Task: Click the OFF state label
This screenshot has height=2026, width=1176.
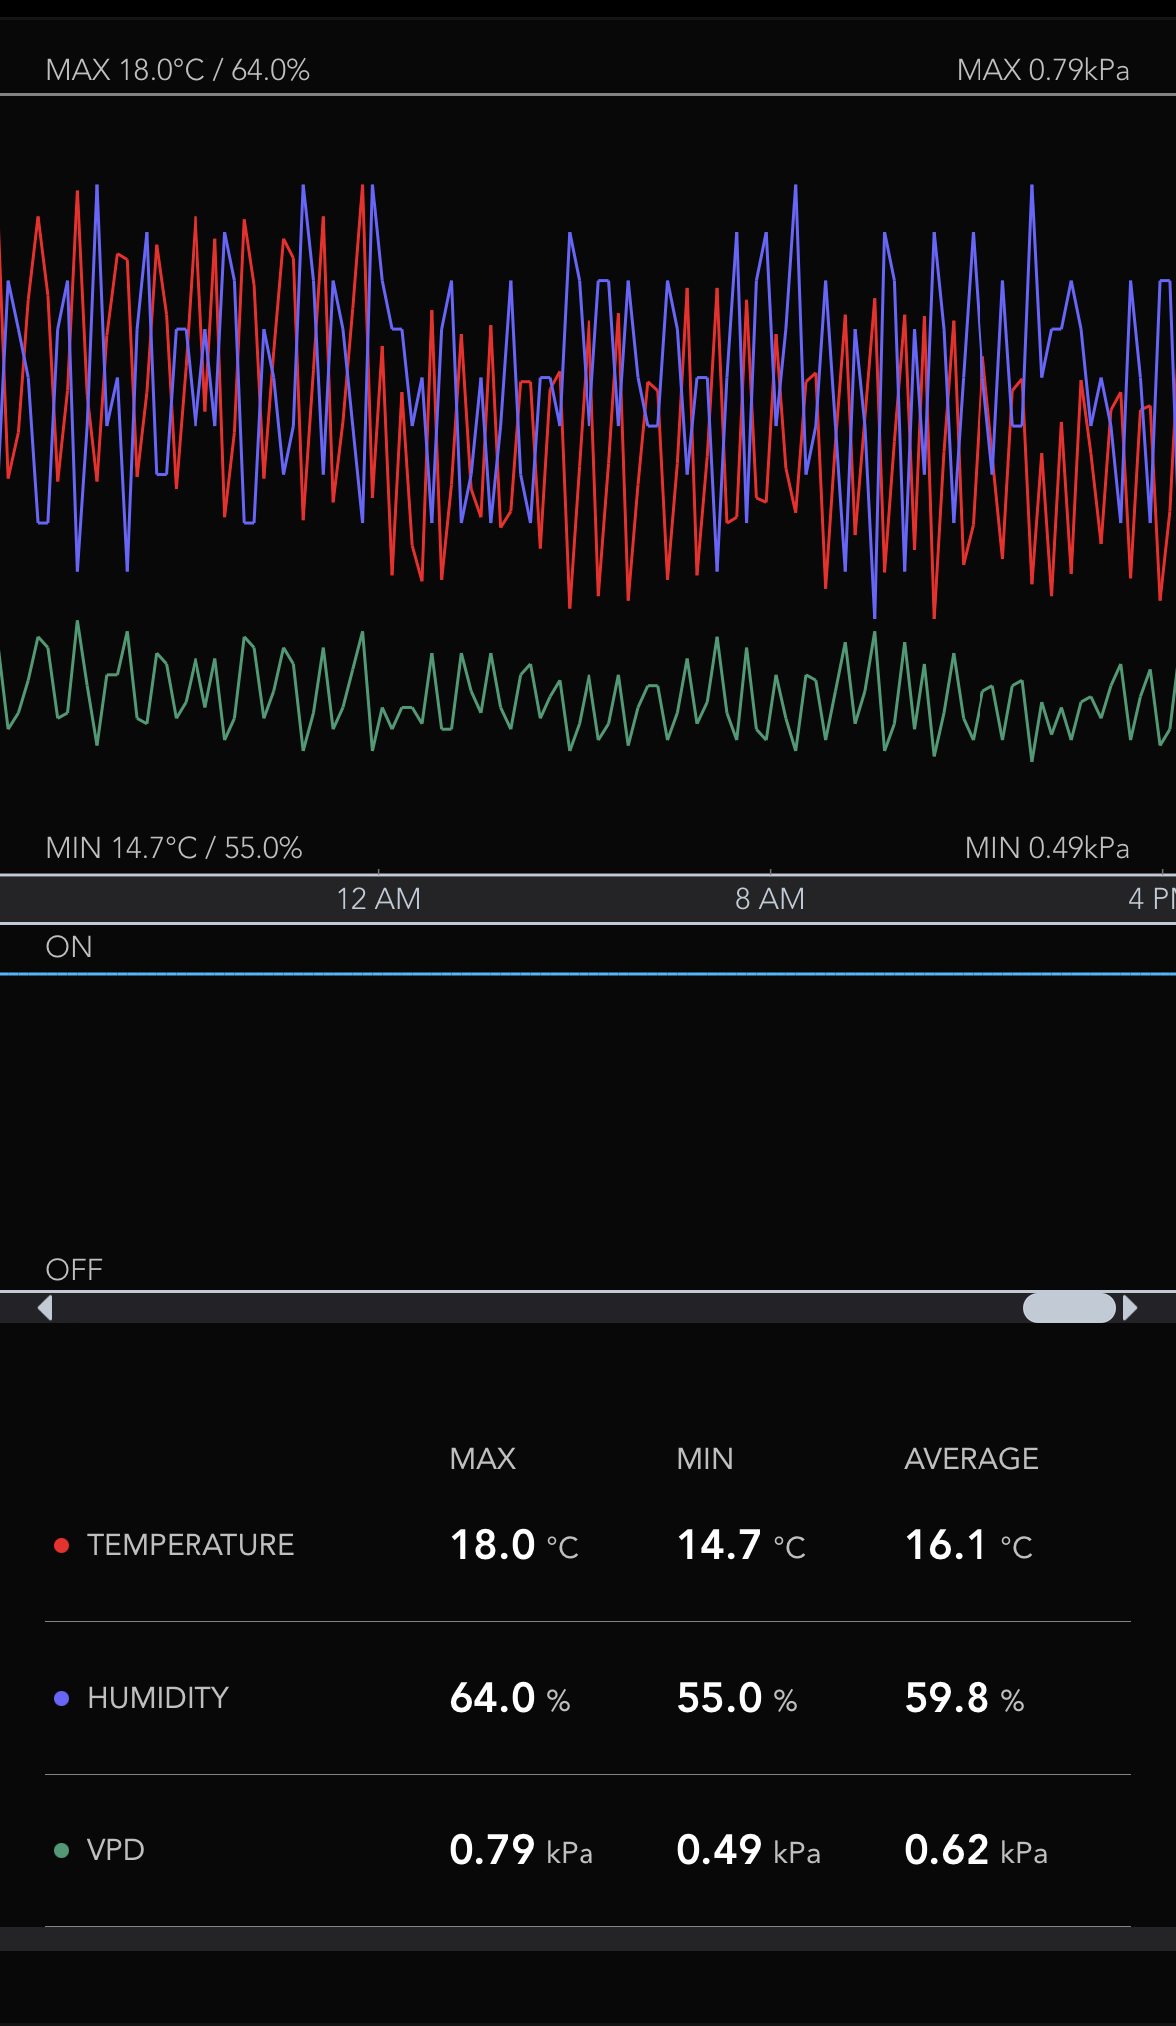Action: (74, 1269)
